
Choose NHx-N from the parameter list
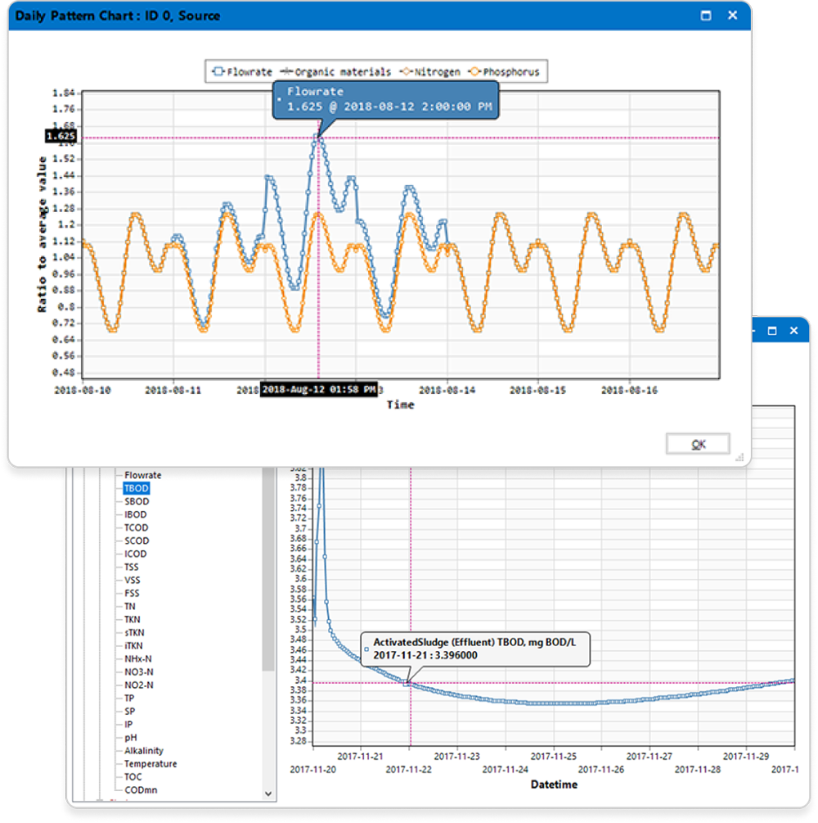138,658
